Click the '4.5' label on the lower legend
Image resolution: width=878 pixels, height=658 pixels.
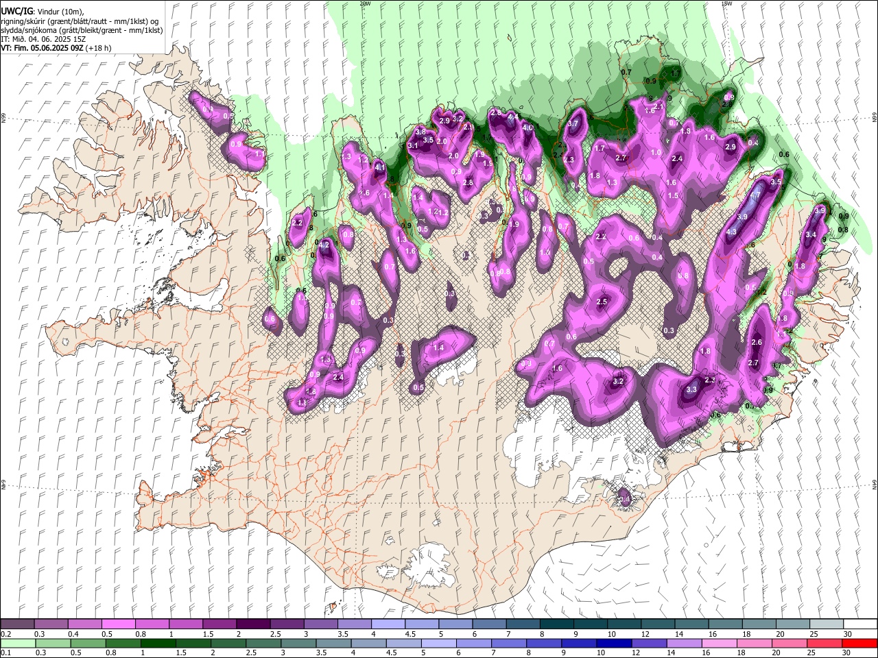pos(392,653)
